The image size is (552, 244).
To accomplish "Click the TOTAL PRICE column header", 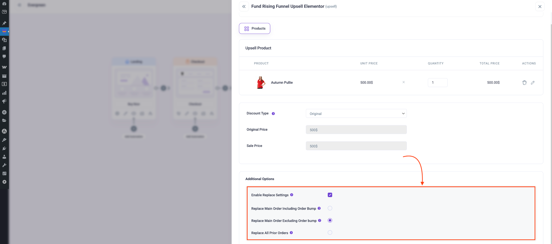I will 489,63.
